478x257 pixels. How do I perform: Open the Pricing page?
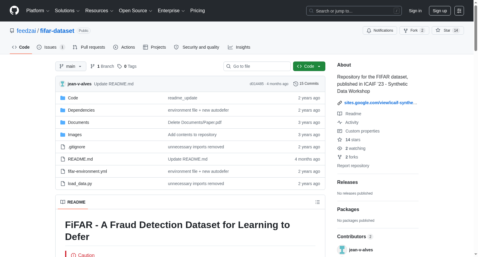(197, 11)
